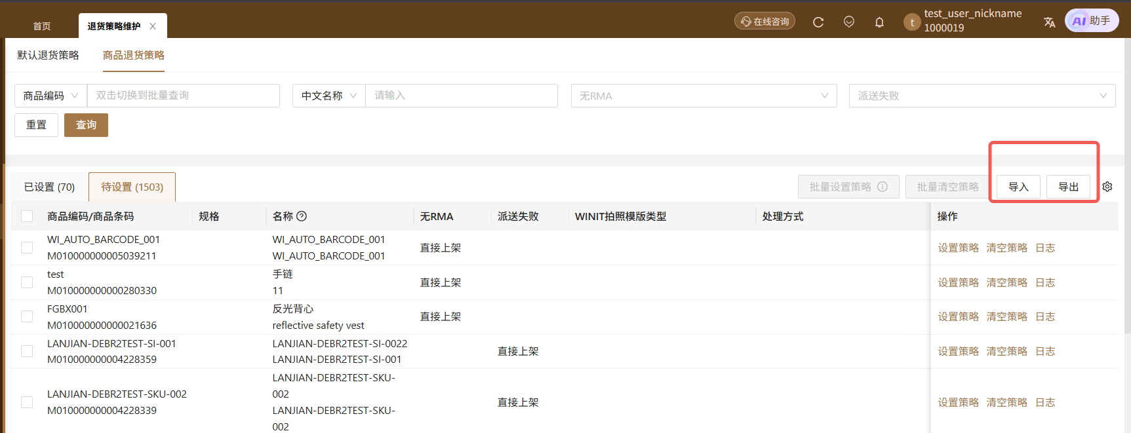Select 商品退货策略 tab
Screen dimensions: 1131x433
(134, 55)
